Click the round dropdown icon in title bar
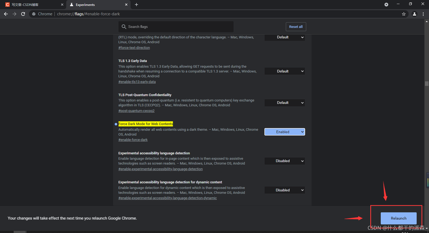 [386, 4]
